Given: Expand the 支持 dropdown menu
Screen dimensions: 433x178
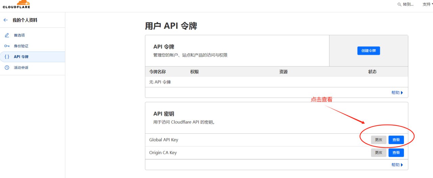Looking at the screenshot, I should point(428,4).
